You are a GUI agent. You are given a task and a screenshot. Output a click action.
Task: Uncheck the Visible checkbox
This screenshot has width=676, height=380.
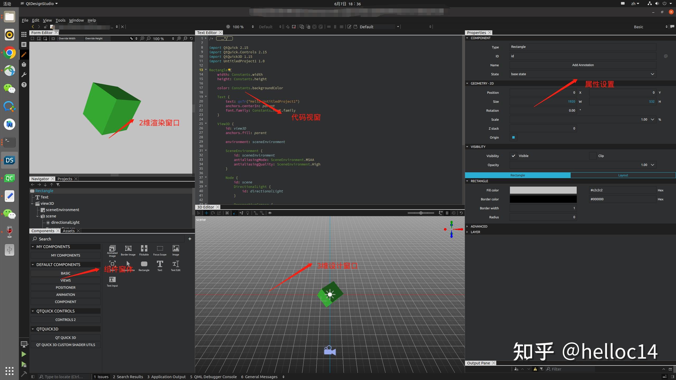point(513,156)
